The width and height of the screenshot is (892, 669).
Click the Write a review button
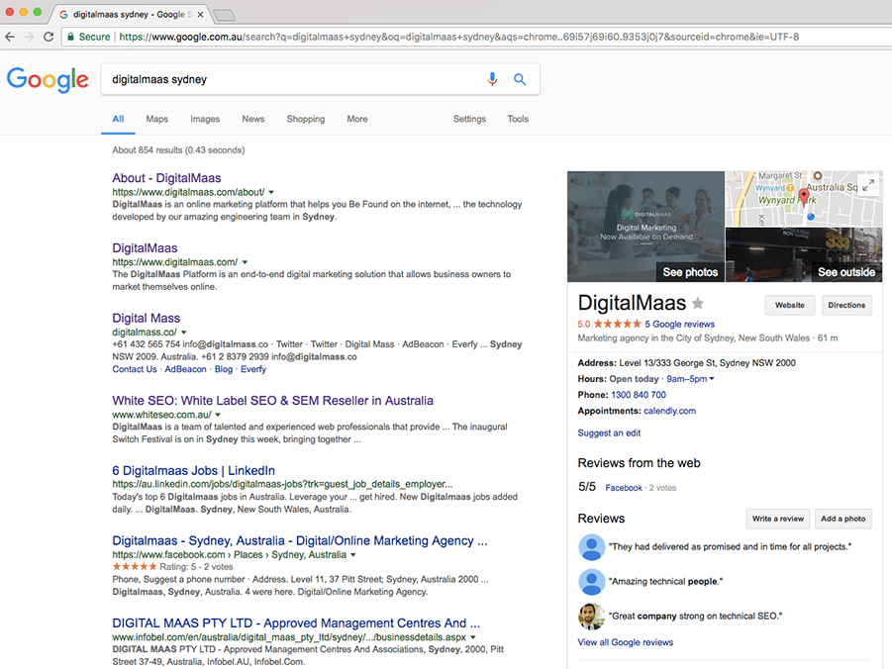[x=778, y=519]
